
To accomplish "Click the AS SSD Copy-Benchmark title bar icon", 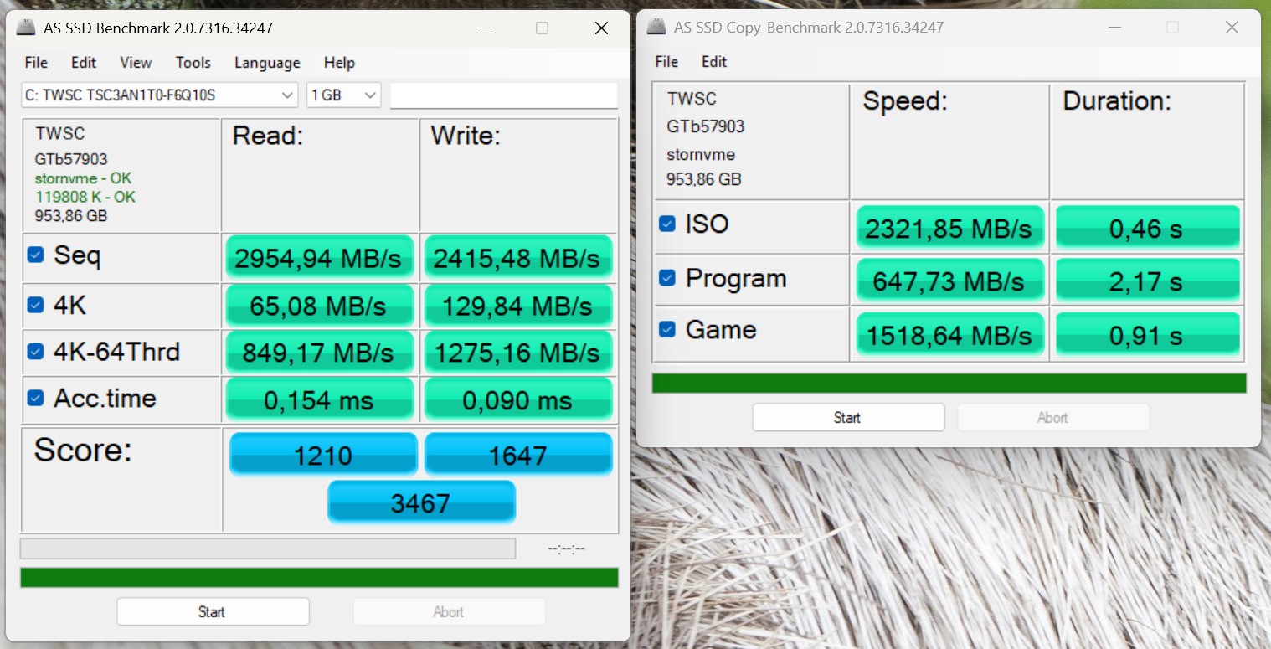I will coord(657,28).
